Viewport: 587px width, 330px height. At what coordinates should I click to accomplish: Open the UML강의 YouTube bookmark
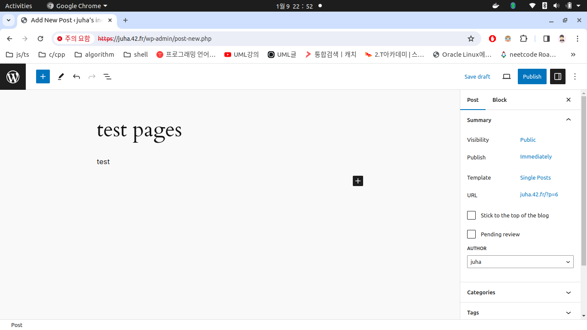pyautogui.click(x=242, y=55)
